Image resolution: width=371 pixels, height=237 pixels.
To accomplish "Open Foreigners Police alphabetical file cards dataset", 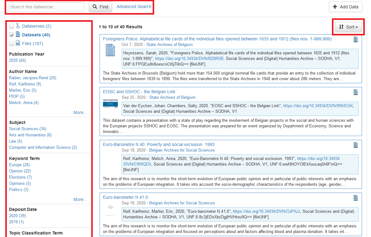I will click(x=217, y=39).
